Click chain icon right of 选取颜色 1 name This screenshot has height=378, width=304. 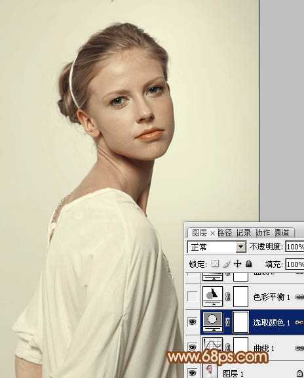click(299, 322)
